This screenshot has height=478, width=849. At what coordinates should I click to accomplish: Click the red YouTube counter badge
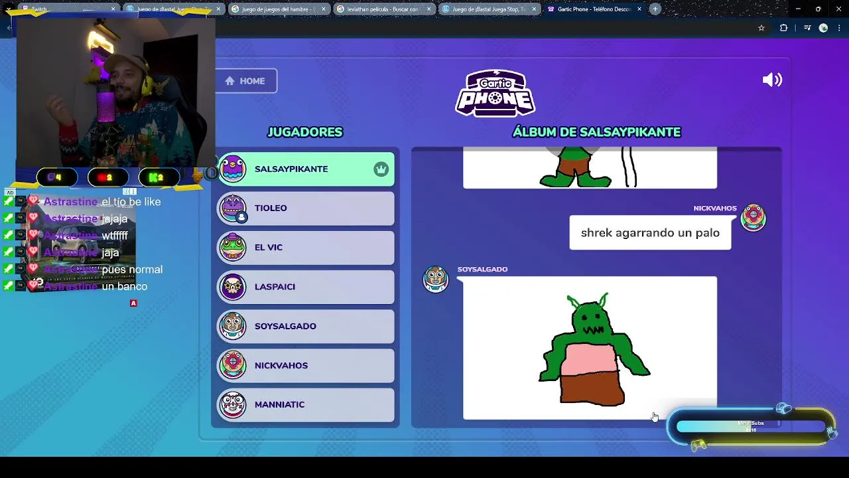[109, 177]
